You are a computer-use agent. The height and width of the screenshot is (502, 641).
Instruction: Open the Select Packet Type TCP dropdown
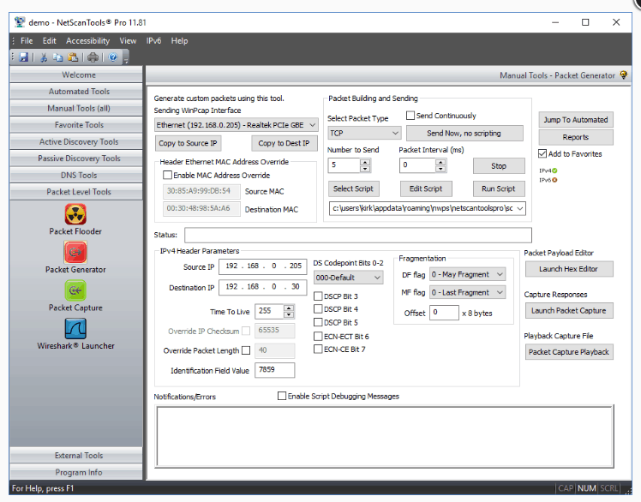click(x=364, y=133)
